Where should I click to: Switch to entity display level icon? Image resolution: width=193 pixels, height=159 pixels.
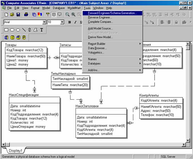(48, 14)
